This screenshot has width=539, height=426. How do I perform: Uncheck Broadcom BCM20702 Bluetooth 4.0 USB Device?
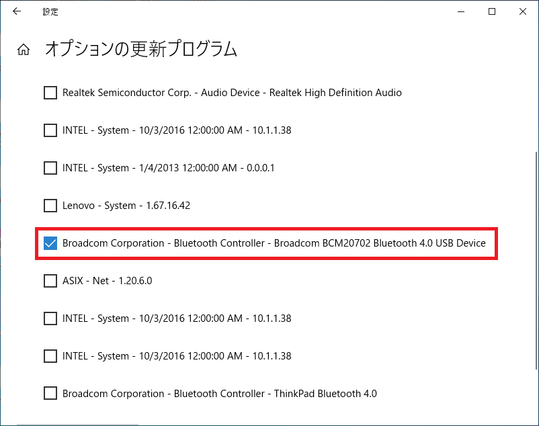coord(50,243)
